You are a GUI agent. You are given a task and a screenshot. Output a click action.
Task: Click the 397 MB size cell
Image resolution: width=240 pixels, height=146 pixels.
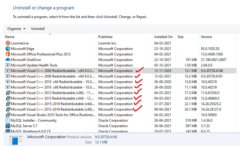(x=191, y=126)
